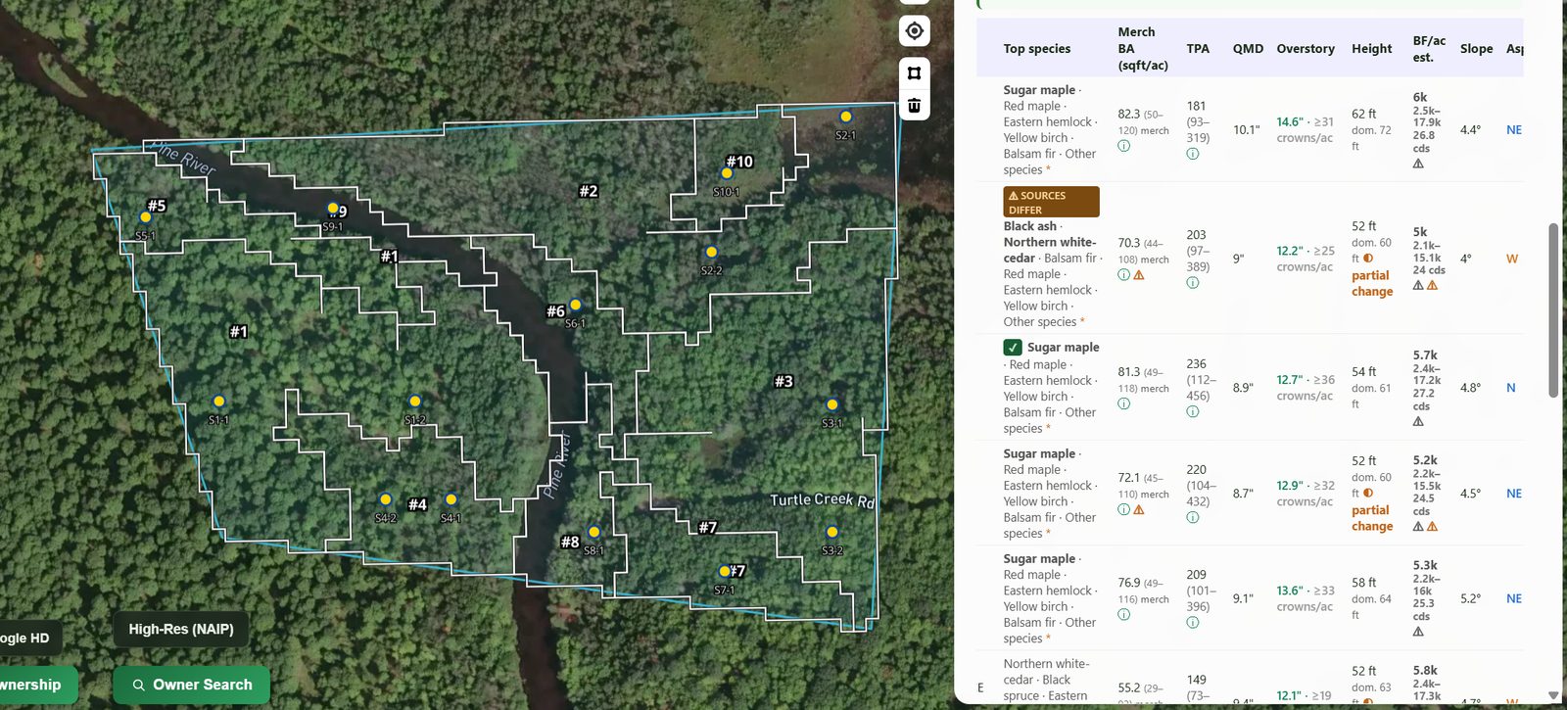
Task: Click the Top species column header
Action: click(1036, 49)
